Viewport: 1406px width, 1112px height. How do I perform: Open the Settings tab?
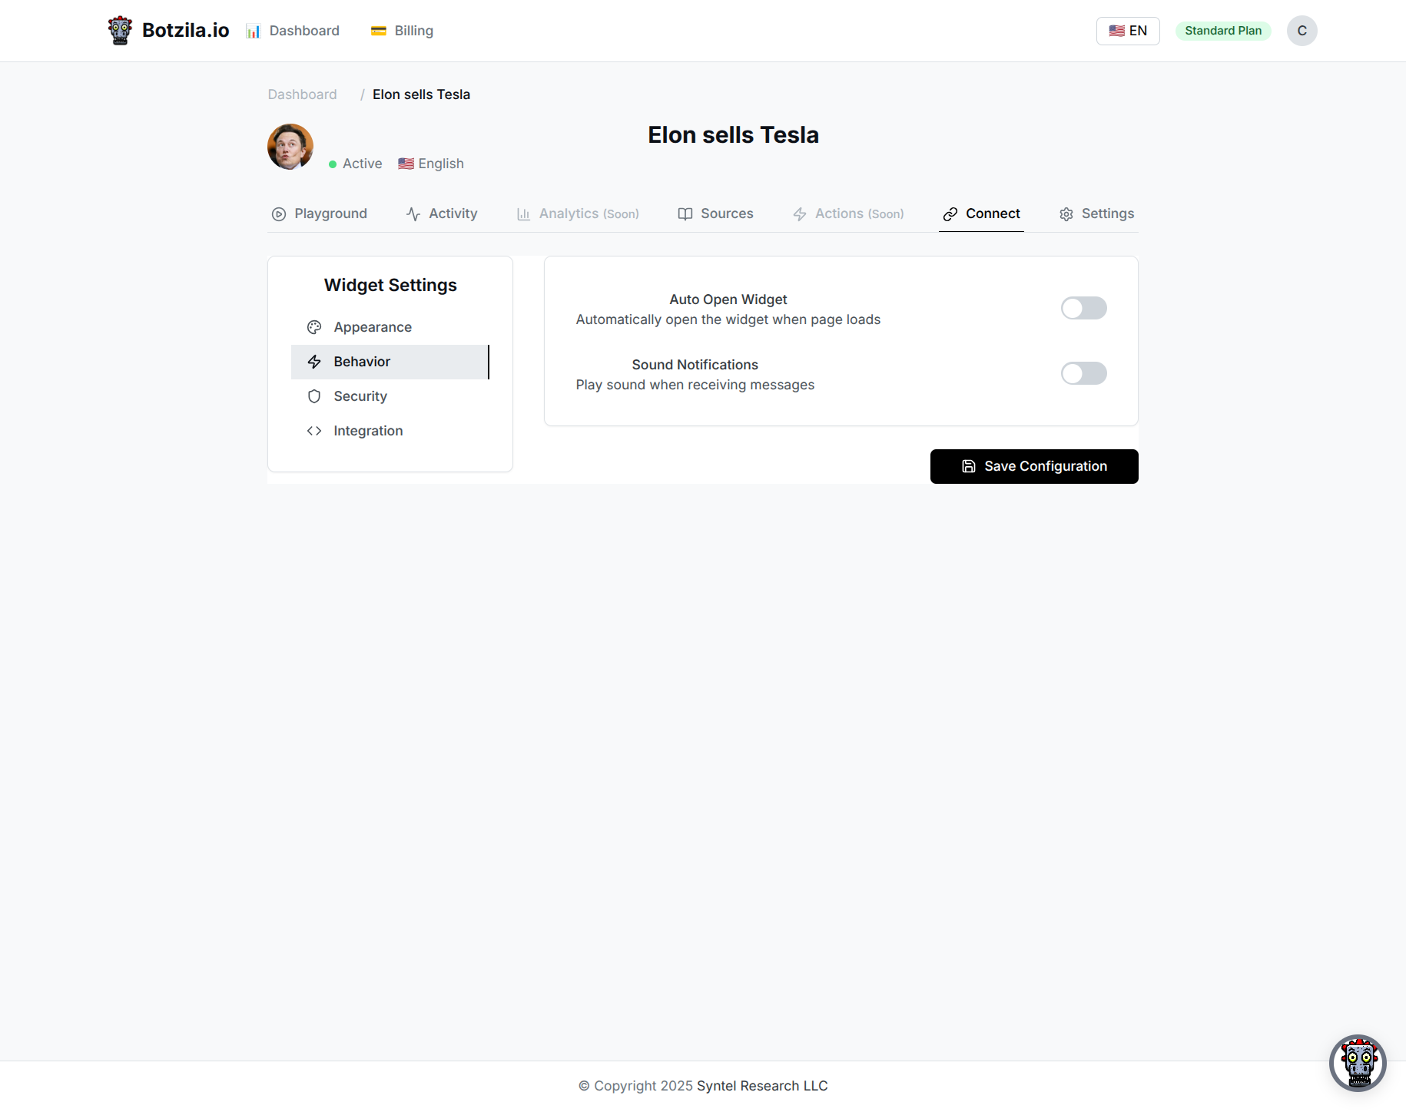[1096, 213]
